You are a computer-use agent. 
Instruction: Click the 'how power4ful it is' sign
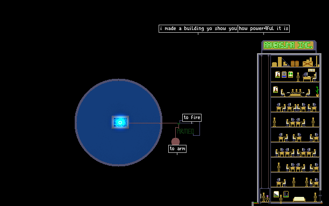tap(264, 28)
